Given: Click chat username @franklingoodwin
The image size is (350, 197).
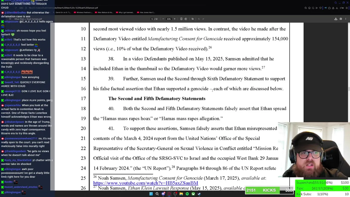Looking at the screenshot, I should pos(15,151).
